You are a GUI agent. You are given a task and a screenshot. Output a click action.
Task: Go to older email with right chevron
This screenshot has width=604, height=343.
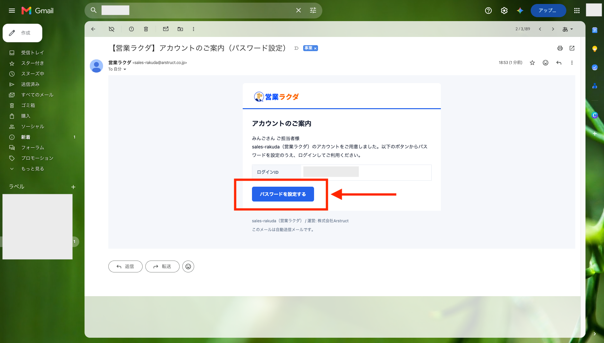tap(553, 29)
